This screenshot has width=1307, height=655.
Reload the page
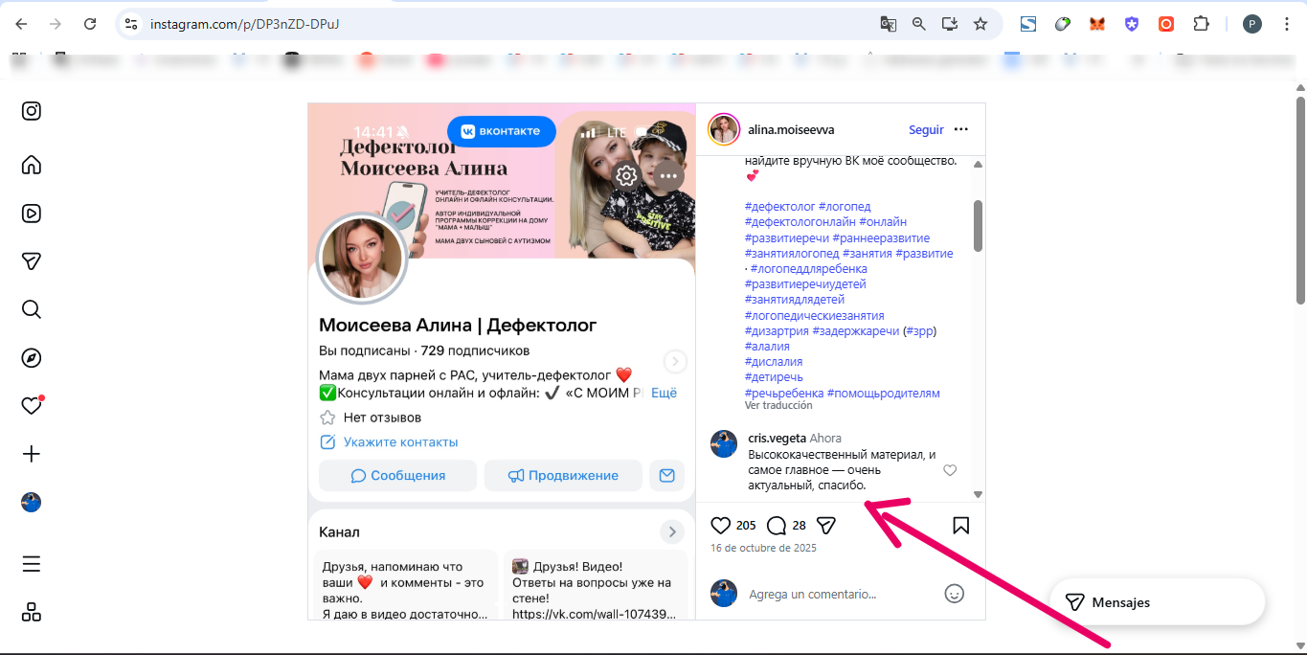90,24
